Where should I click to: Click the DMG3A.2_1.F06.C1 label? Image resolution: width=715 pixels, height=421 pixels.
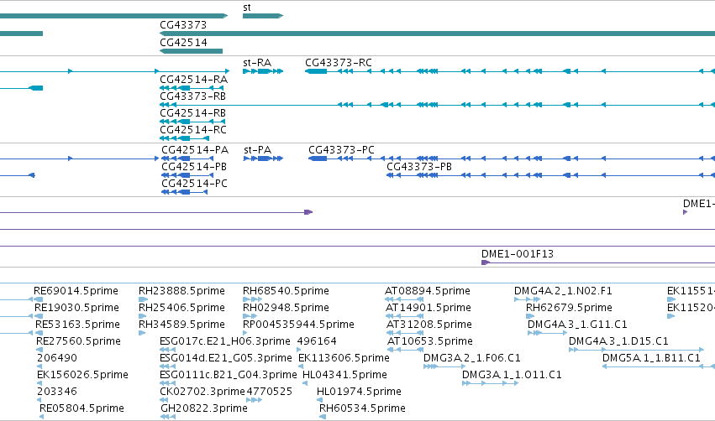pos(472,358)
